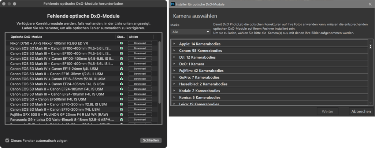Viewport: 375px width, 148px height.
Task: Download module for Mark IV EF16-35mm f/2.8L III
Action: 140,79
